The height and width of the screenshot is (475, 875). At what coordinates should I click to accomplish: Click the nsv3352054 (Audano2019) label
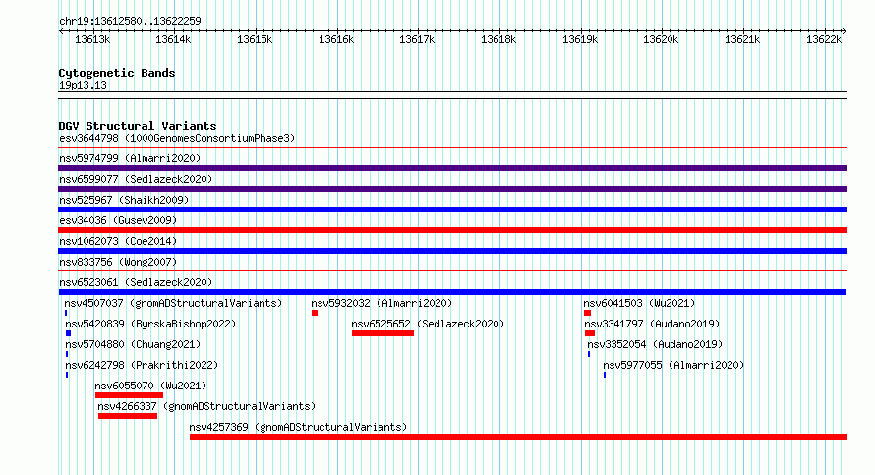click(x=655, y=344)
